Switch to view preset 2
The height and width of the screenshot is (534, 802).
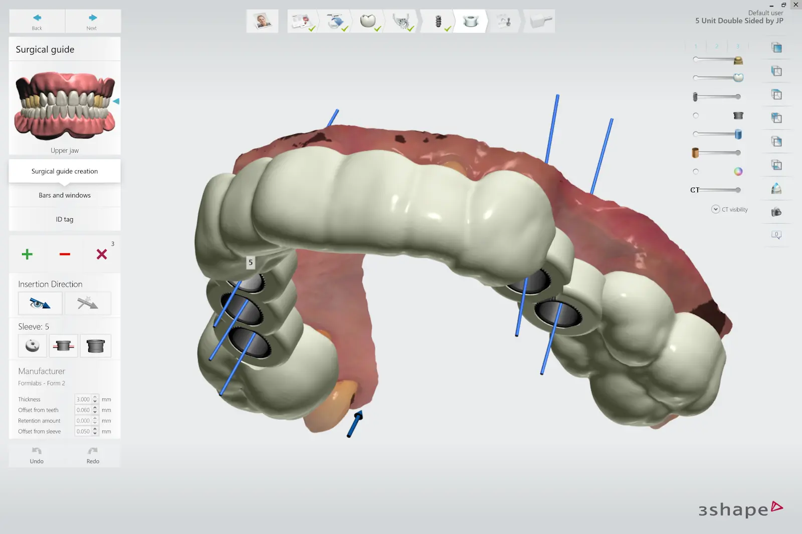[x=716, y=46]
